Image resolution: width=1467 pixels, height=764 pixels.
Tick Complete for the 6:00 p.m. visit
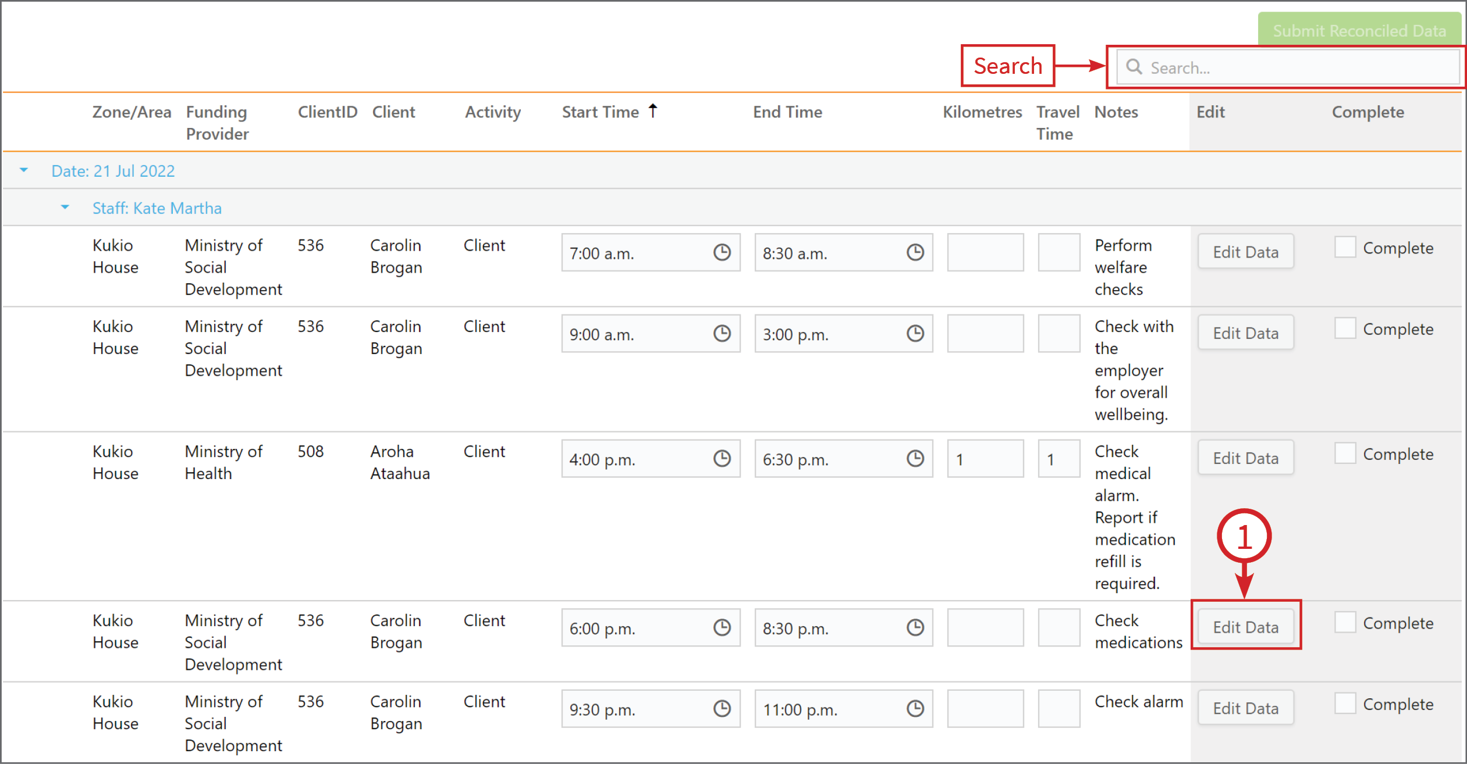click(x=1345, y=622)
